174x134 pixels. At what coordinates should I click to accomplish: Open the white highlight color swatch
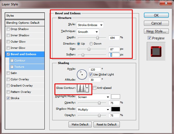(116, 97)
